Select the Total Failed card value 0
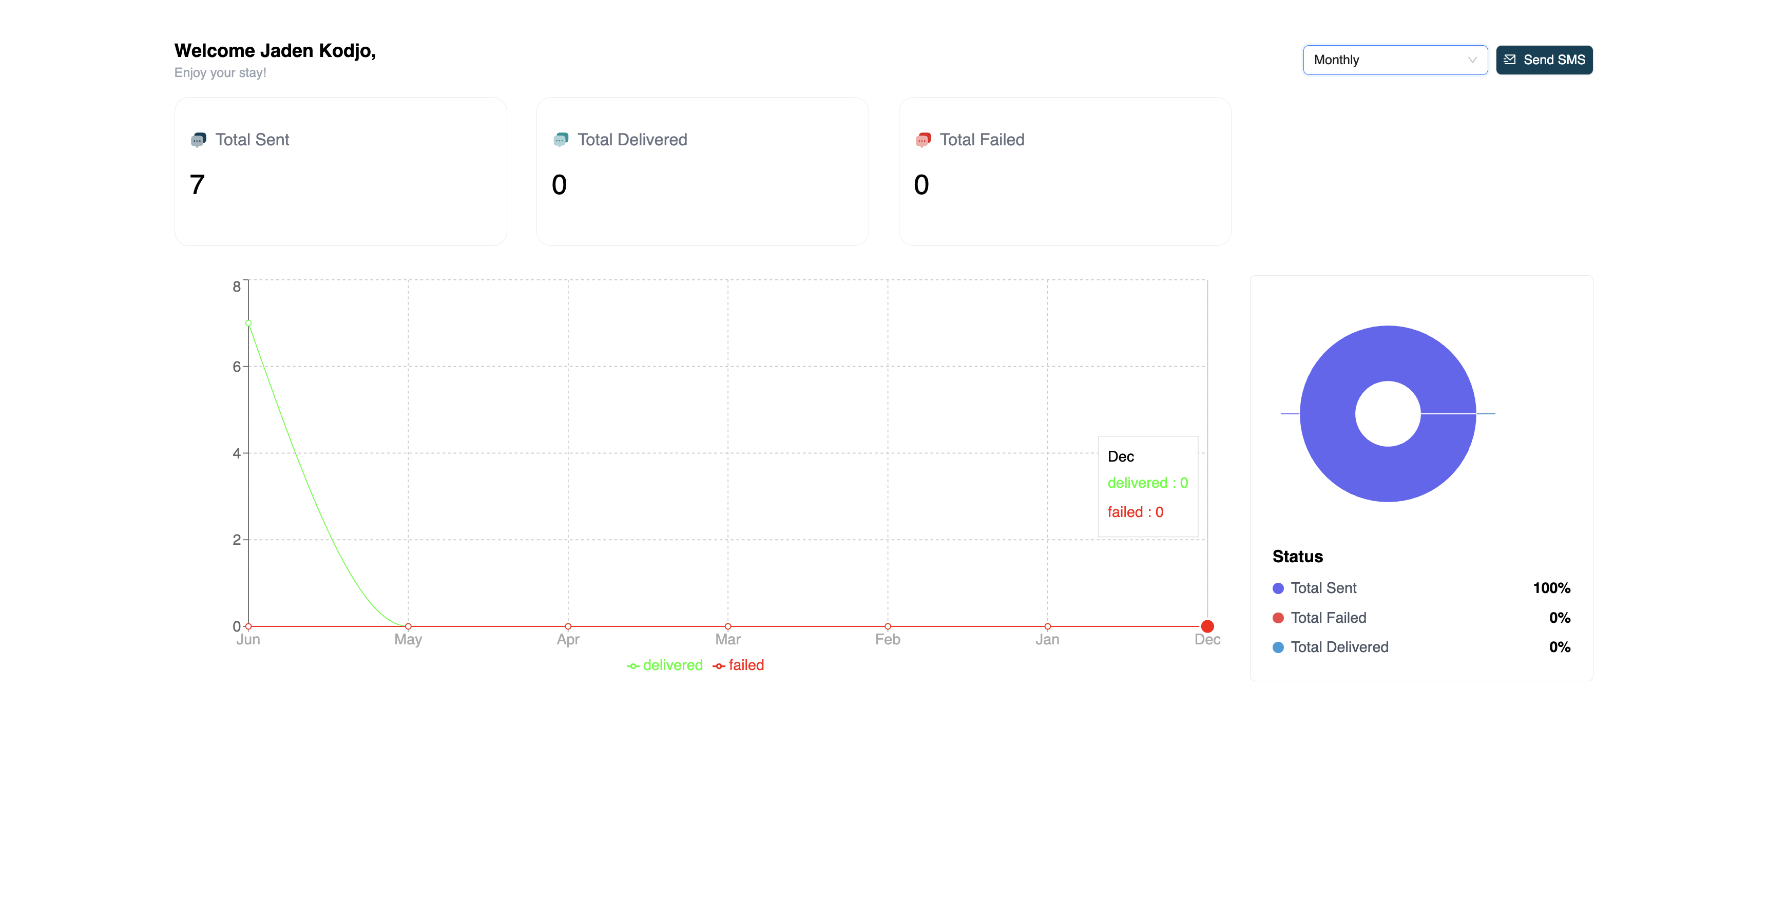This screenshot has height=917, width=1768. pyautogui.click(x=921, y=185)
